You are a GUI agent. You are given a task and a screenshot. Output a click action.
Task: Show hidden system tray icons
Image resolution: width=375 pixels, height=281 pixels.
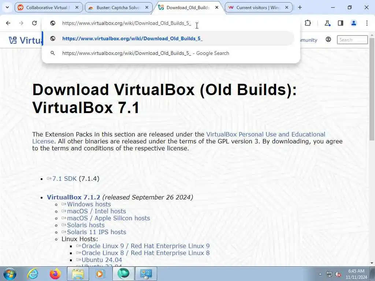pos(320,274)
